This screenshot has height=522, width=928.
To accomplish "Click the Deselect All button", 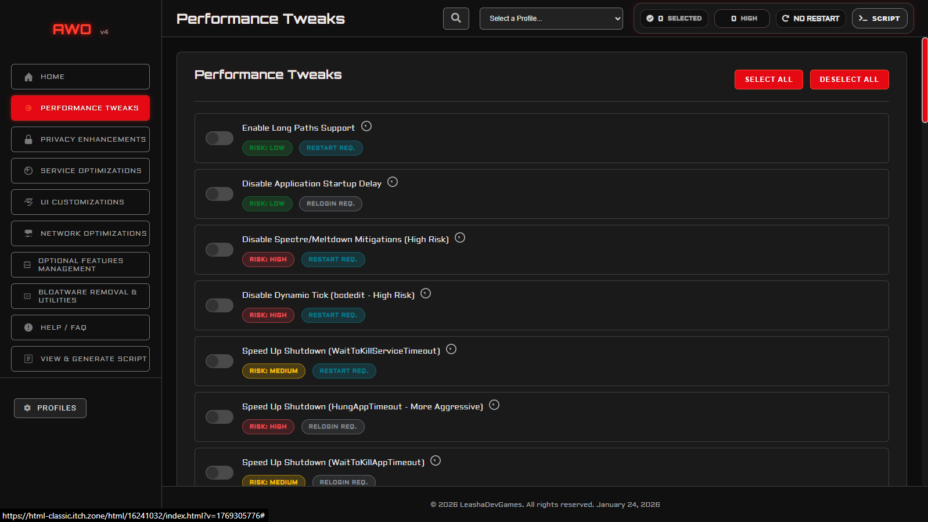I will coord(849,80).
